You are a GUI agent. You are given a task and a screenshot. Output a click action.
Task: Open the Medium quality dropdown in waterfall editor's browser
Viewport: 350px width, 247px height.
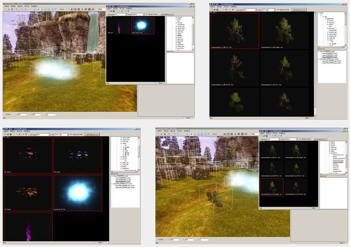pyautogui.click(x=138, y=14)
